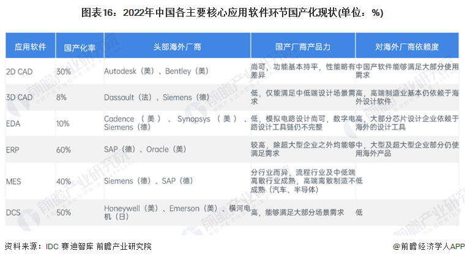This screenshot has width=465, height=259.
Task: Click the '低，仅能满足中低端设计场景' cell
Action: tap(303, 97)
